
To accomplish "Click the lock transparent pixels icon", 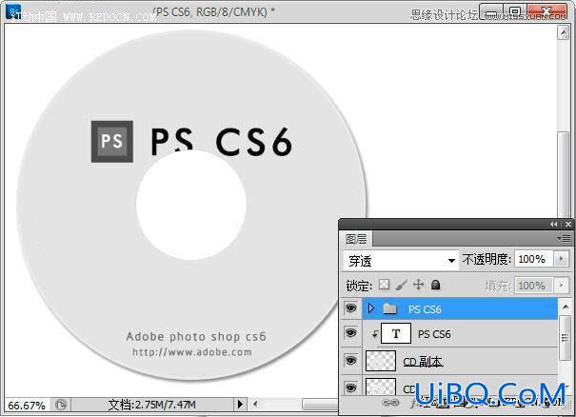I will click(385, 285).
